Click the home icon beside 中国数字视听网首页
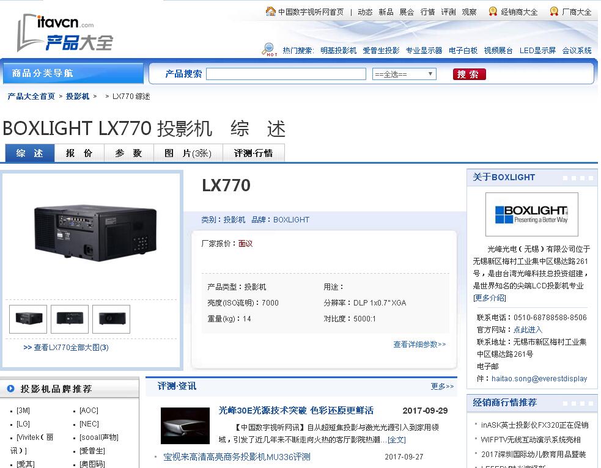The height and width of the screenshot is (468, 601). (271, 12)
